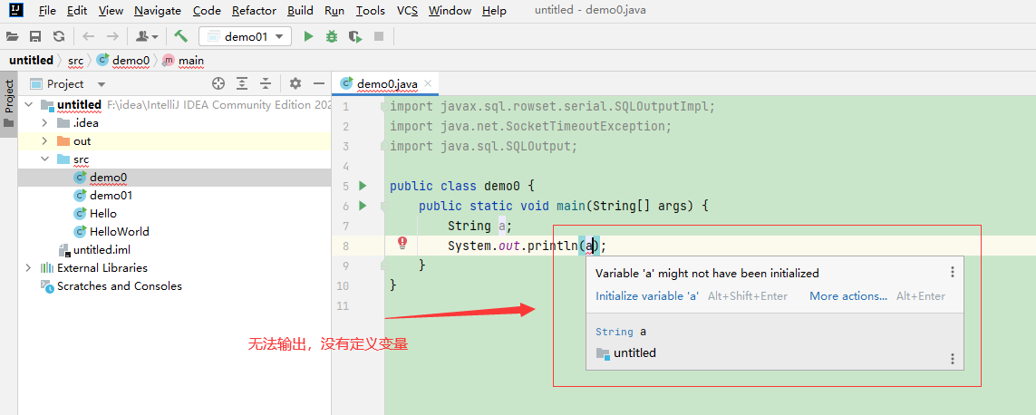
Task: Open the Edit menu
Action: tap(77, 11)
